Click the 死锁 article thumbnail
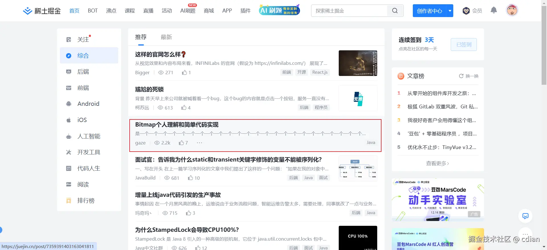This screenshot has height=250, width=547. pos(358,98)
